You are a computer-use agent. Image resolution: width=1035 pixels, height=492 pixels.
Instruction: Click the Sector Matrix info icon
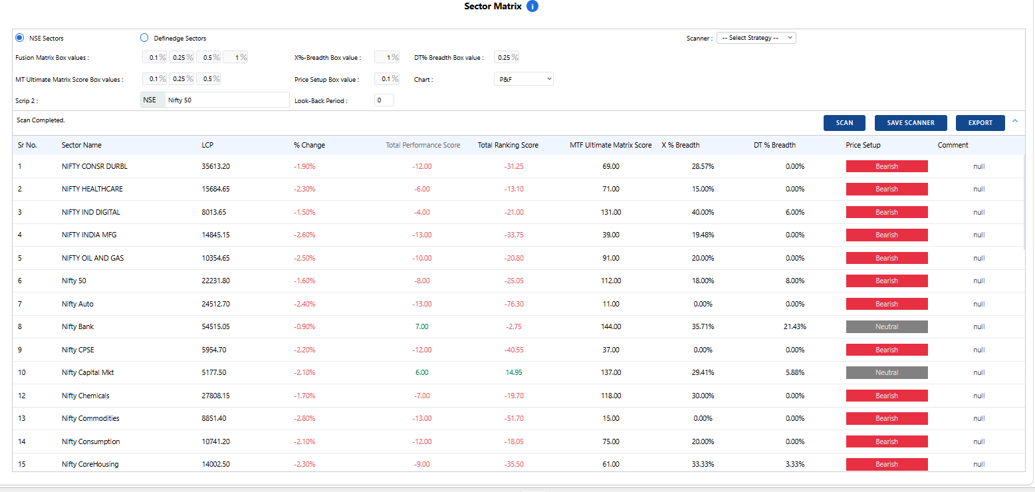(x=532, y=7)
